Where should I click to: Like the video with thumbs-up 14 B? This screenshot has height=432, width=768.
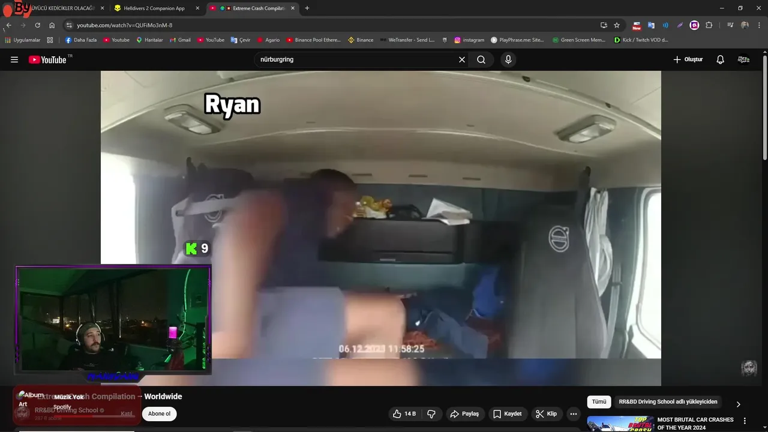pyautogui.click(x=404, y=414)
